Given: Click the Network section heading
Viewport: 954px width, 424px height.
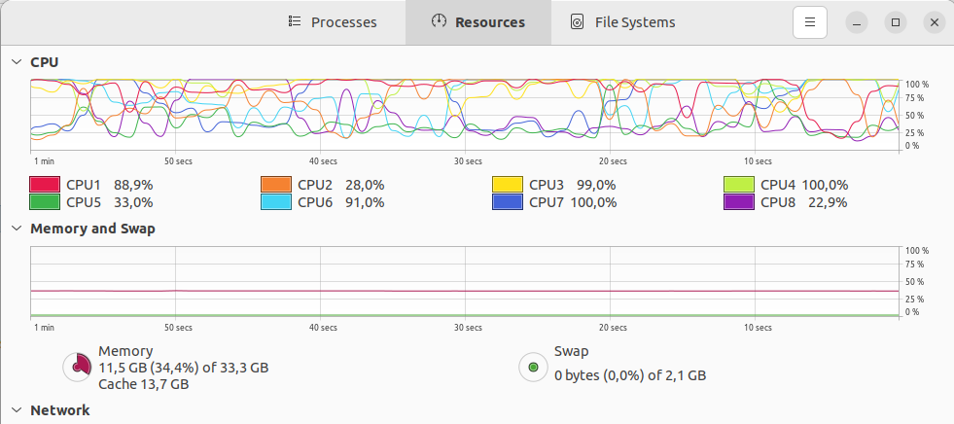Looking at the screenshot, I should tap(60, 410).
